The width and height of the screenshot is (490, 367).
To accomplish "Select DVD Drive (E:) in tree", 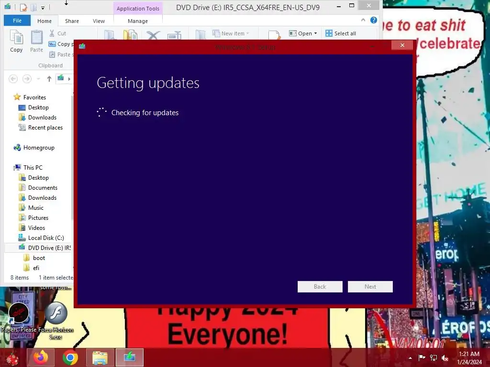I will (39, 248).
